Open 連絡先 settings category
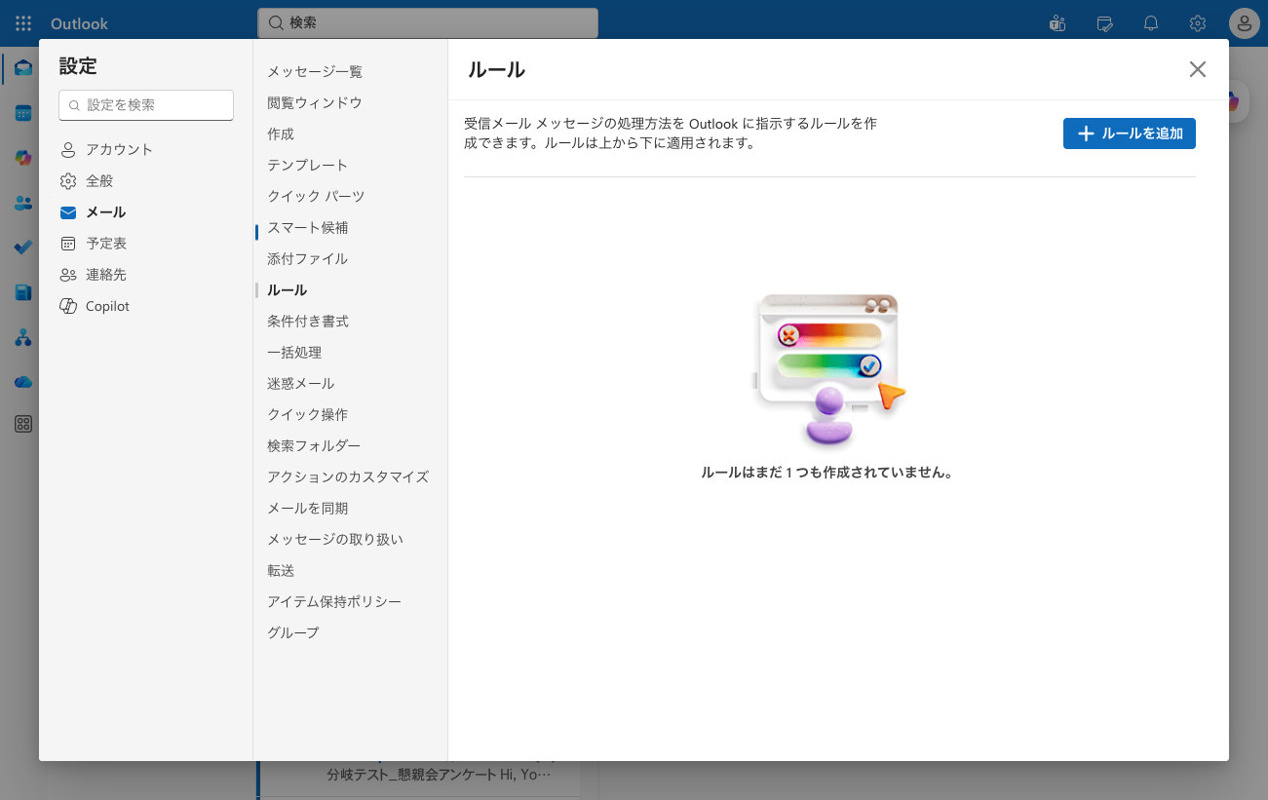The width and height of the screenshot is (1268, 800). coord(145,275)
